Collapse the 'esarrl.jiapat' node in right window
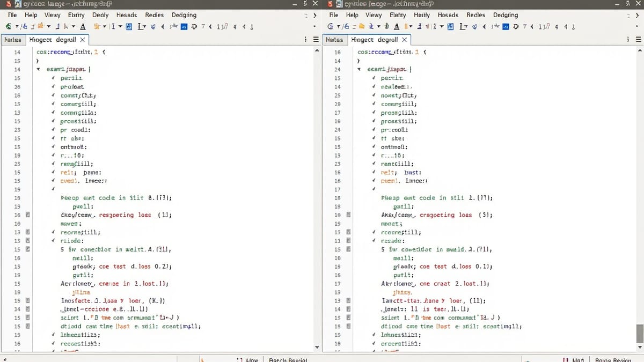Screen dimensions: 644x362 click(x=359, y=69)
